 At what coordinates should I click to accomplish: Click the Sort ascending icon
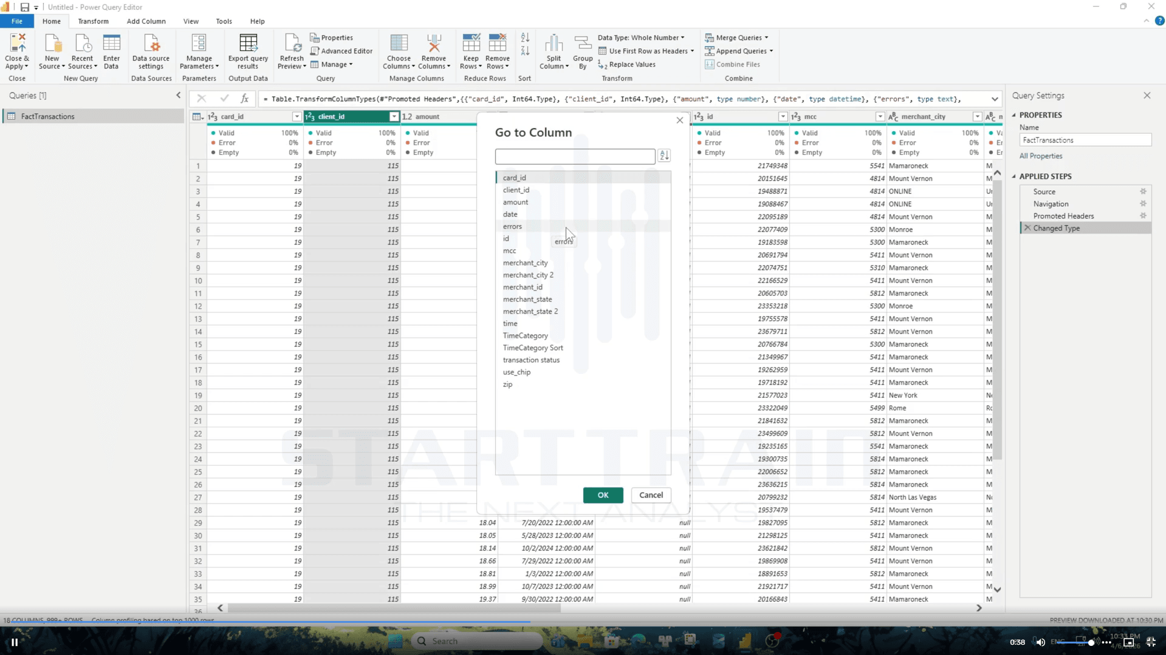click(525, 38)
